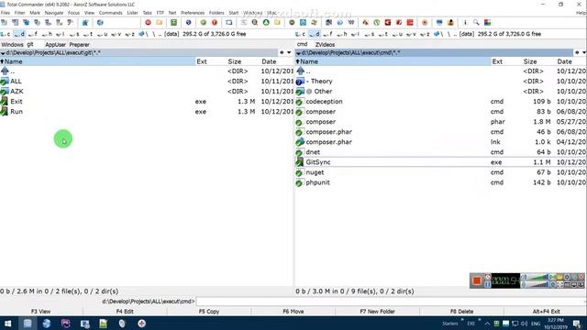
Task: Open left panel path drive dropdown
Action: pyautogui.click(x=3, y=53)
